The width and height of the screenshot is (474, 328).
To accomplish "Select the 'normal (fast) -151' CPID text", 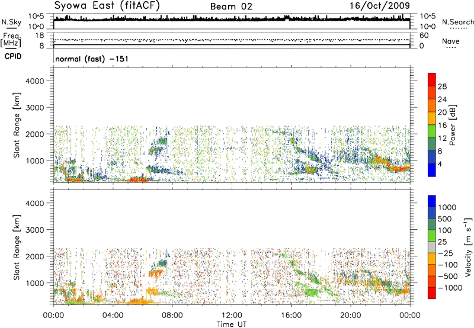I will [92, 59].
